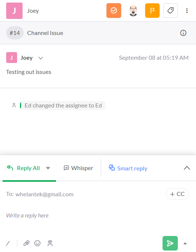Open the assignee avatar in the header
196x252 pixels.
point(133,11)
